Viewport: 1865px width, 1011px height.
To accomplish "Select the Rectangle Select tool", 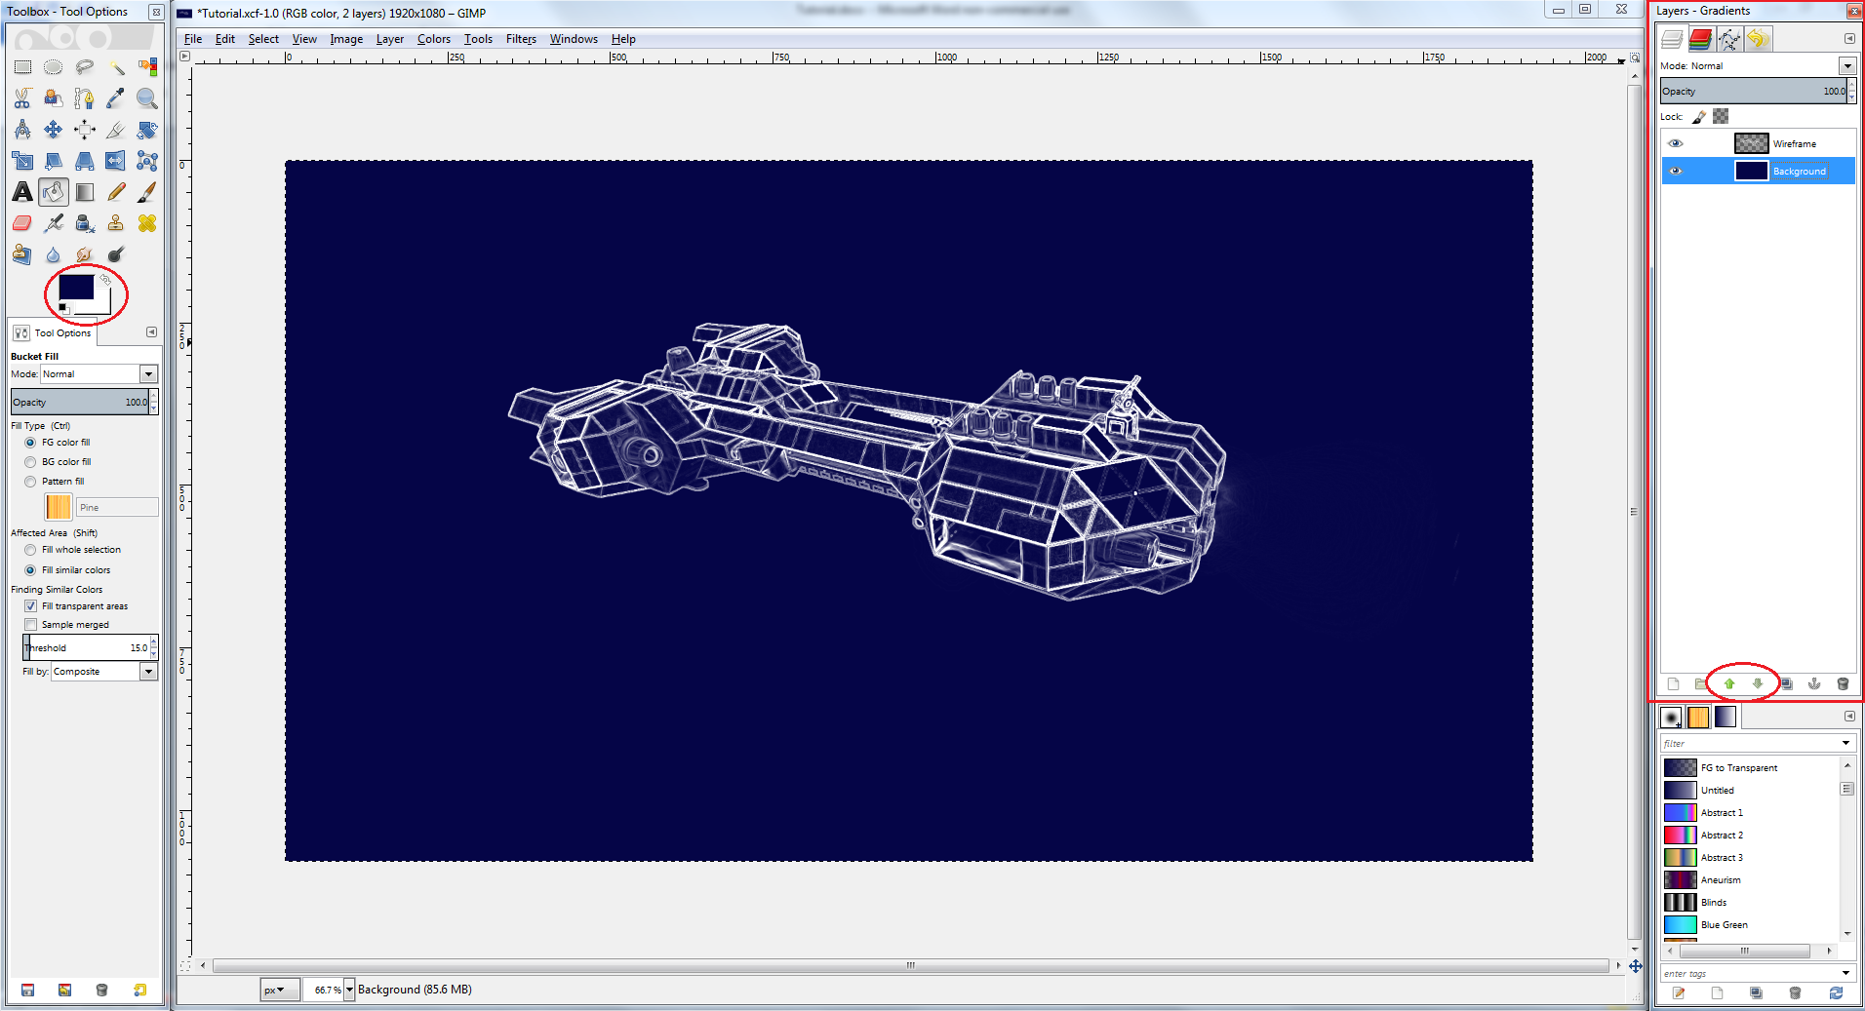I will 22,67.
